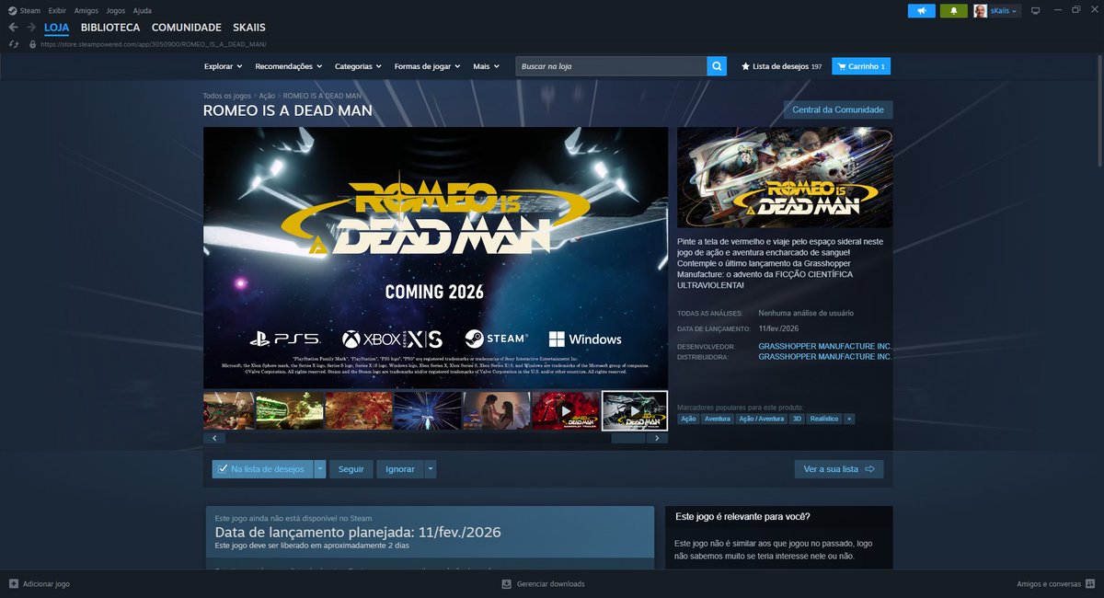Open the Ajuda menu
The image size is (1104, 598).
coord(142,10)
